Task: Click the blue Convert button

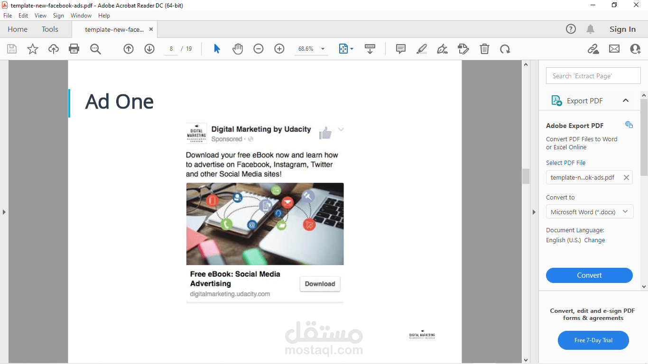Action: pyautogui.click(x=589, y=275)
